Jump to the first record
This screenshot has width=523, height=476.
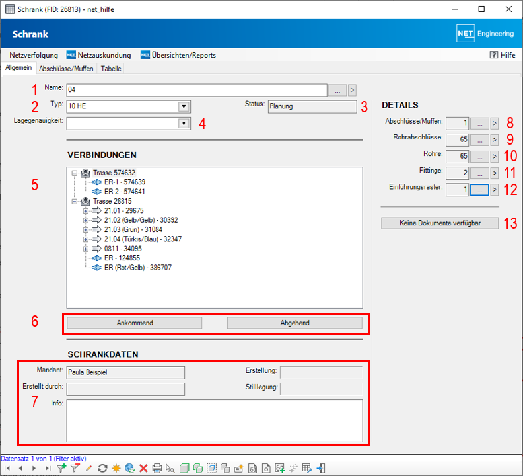7,468
